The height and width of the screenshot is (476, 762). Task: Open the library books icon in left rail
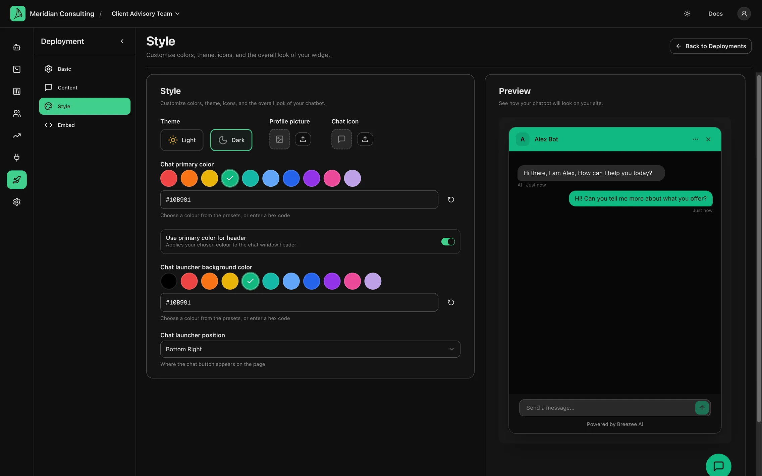17,91
